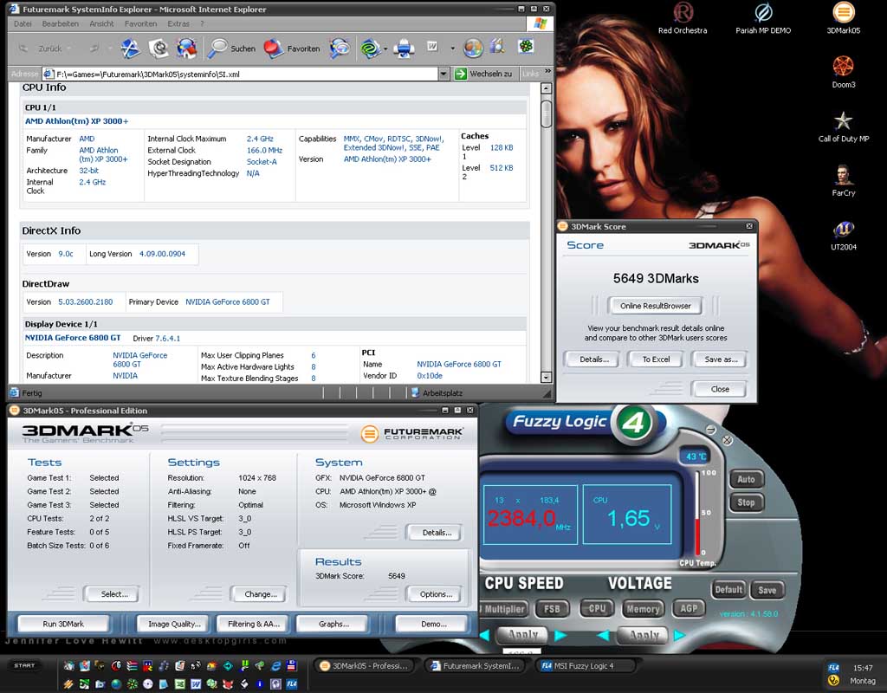Click Change... under Settings in 3DMark05
The width and height of the screenshot is (887, 693).
pyautogui.click(x=260, y=594)
